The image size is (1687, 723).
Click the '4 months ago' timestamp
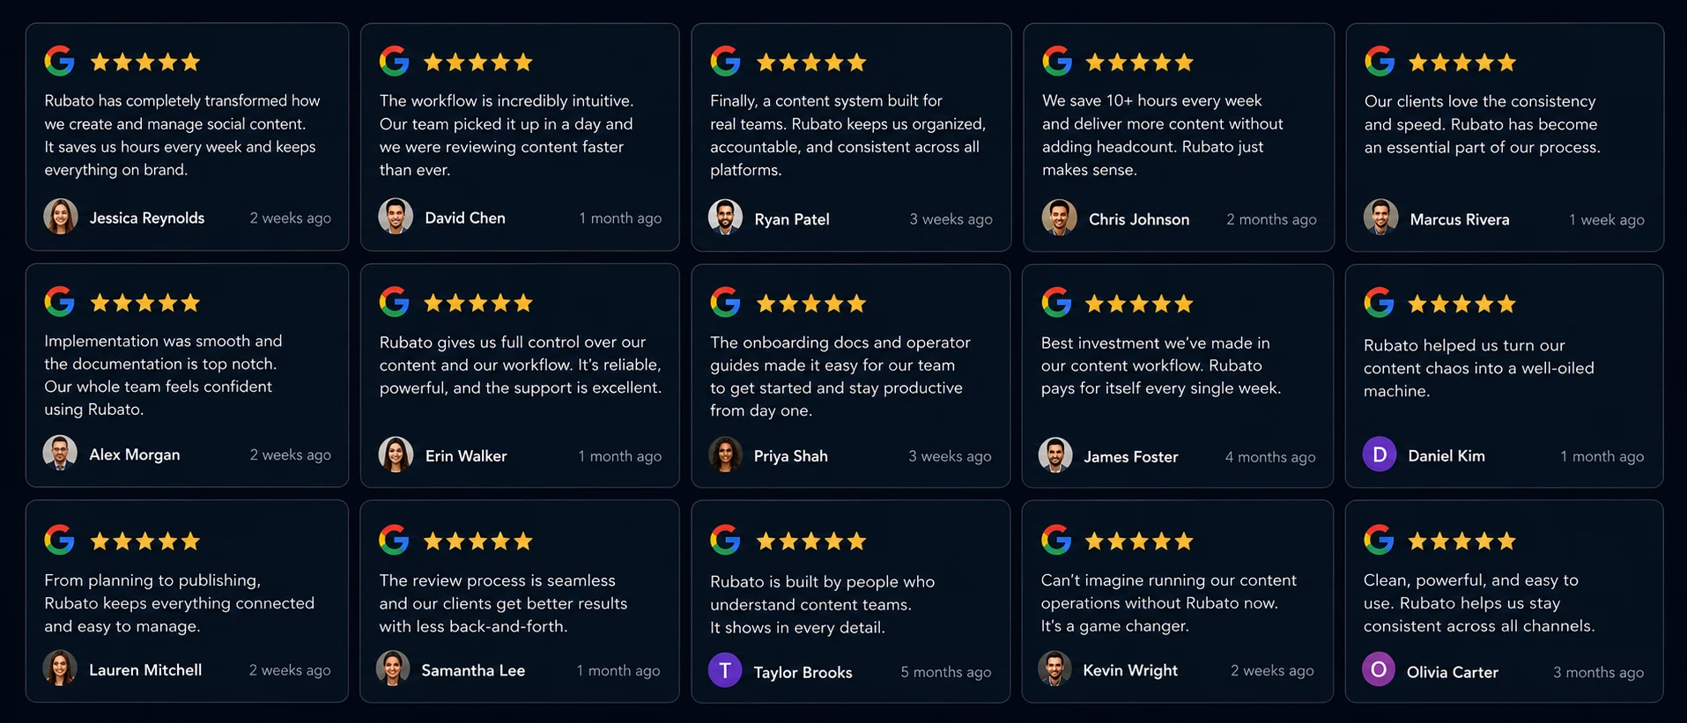point(1269,457)
